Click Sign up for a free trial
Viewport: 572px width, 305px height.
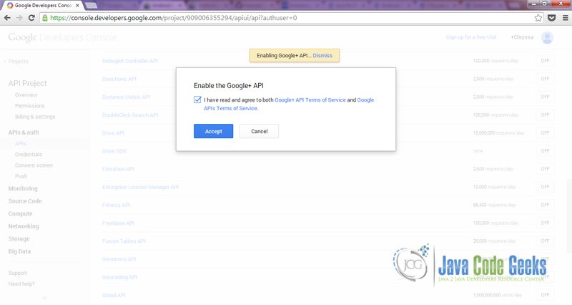click(x=471, y=37)
